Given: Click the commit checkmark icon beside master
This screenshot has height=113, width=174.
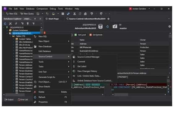Looking at the screenshot, I should tap(115, 26).
